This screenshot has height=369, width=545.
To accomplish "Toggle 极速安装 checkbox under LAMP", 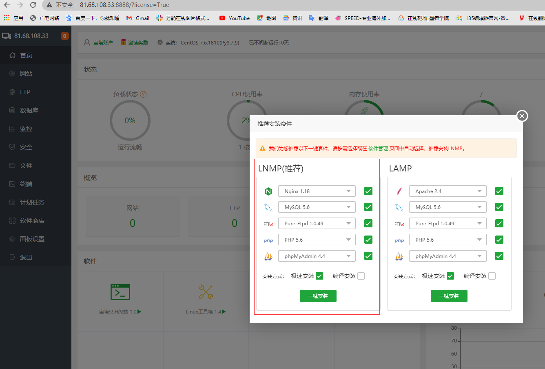I will (x=450, y=276).
